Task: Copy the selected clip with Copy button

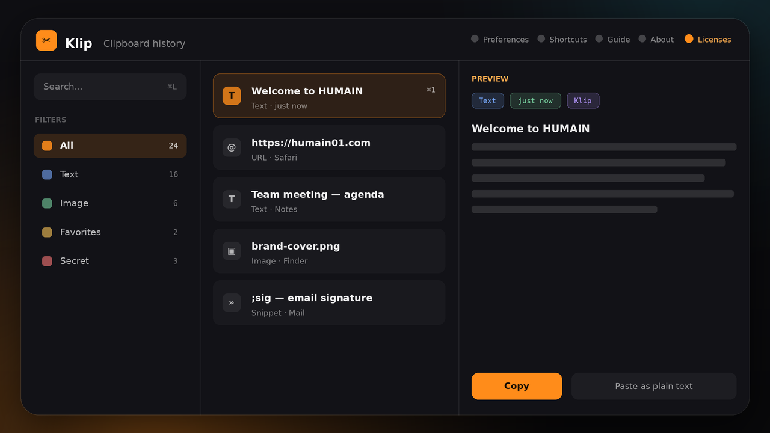Action: click(517, 386)
